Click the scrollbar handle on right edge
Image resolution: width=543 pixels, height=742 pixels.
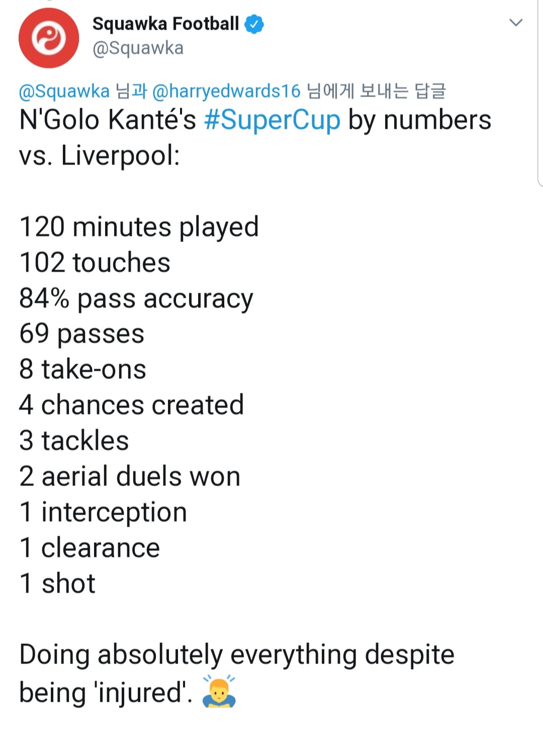pyautogui.click(x=540, y=93)
